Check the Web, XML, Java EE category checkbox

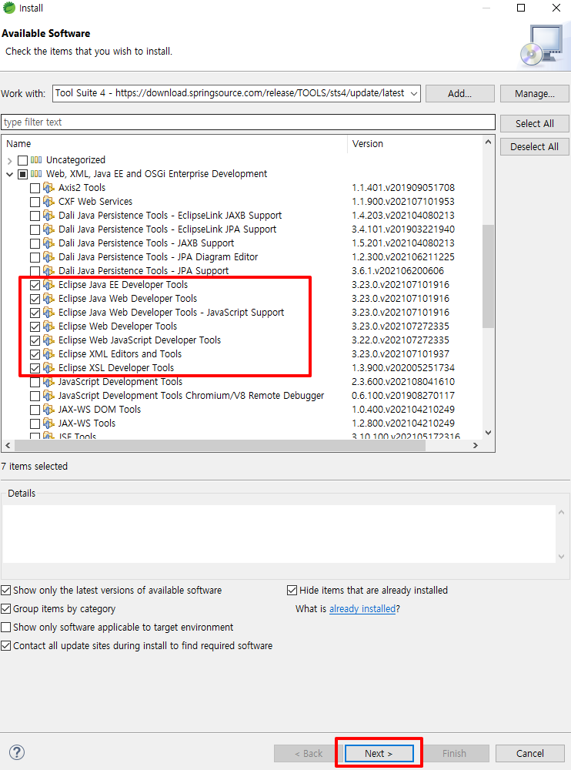coord(22,174)
